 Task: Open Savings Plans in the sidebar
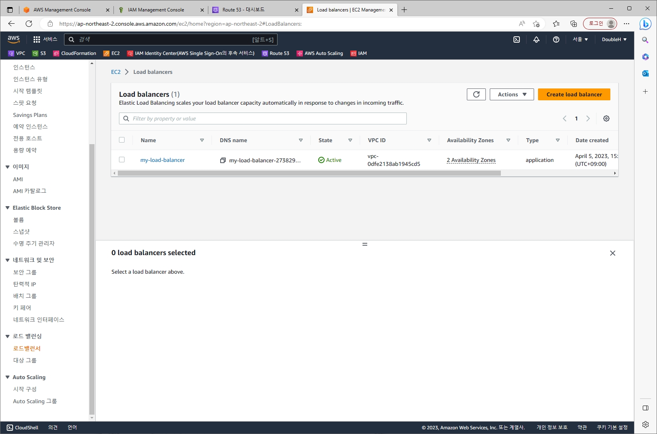pyautogui.click(x=30, y=115)
